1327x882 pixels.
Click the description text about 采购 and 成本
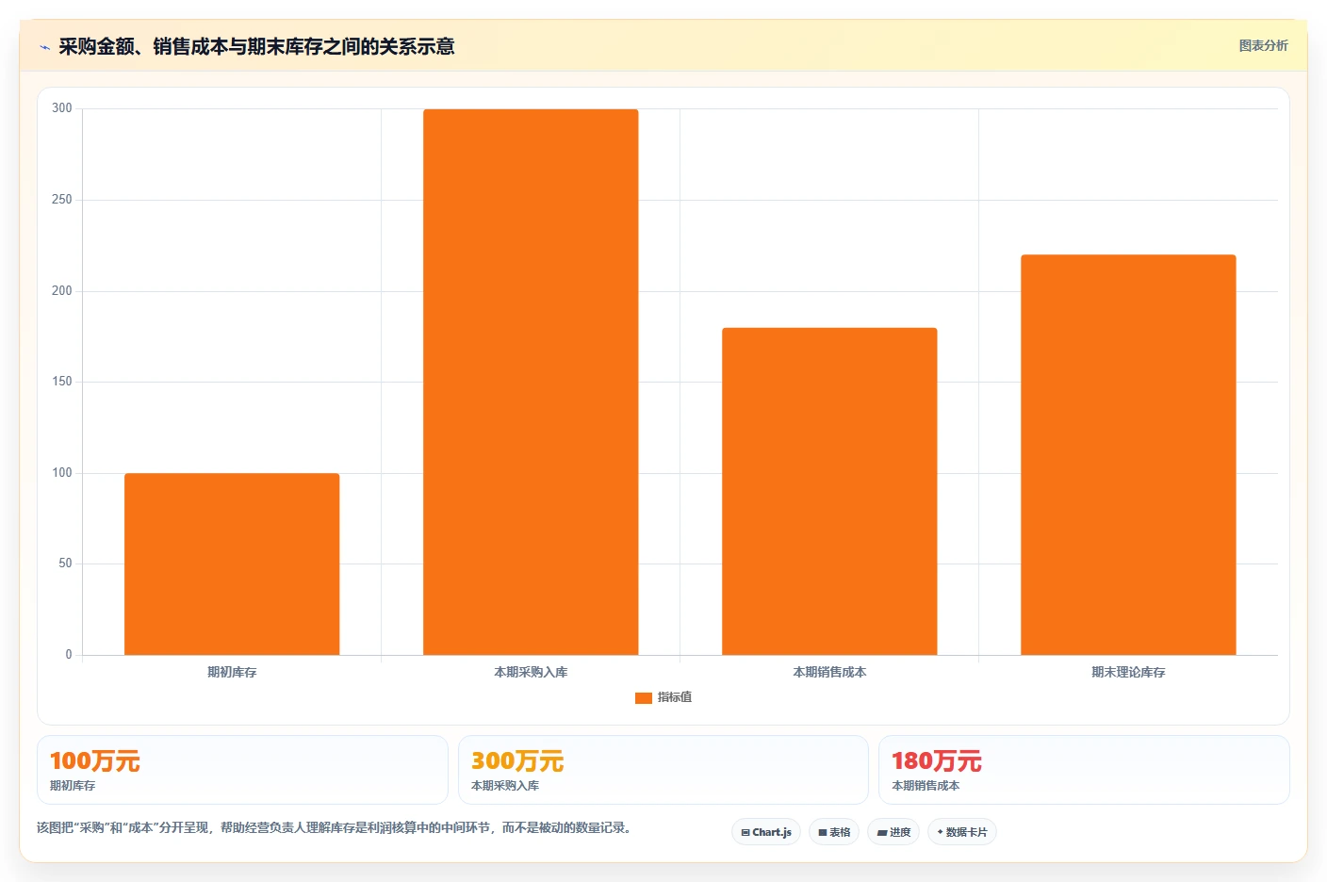(335, 827)
